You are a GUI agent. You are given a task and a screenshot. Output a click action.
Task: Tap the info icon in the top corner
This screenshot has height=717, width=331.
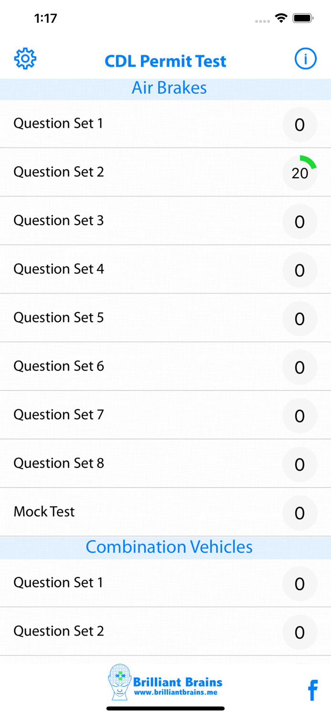coord(305,58)
